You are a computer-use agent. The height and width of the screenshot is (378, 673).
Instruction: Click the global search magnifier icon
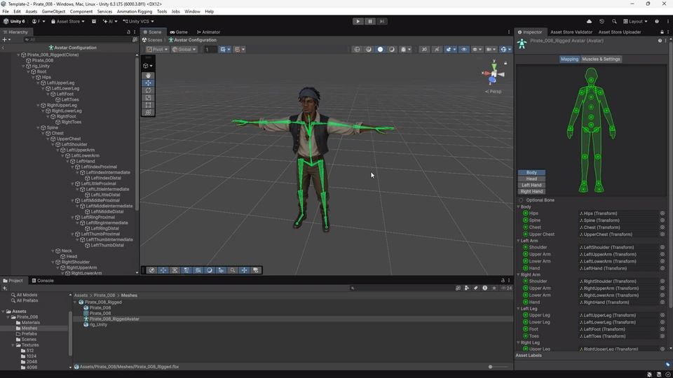tap(614, 22)
